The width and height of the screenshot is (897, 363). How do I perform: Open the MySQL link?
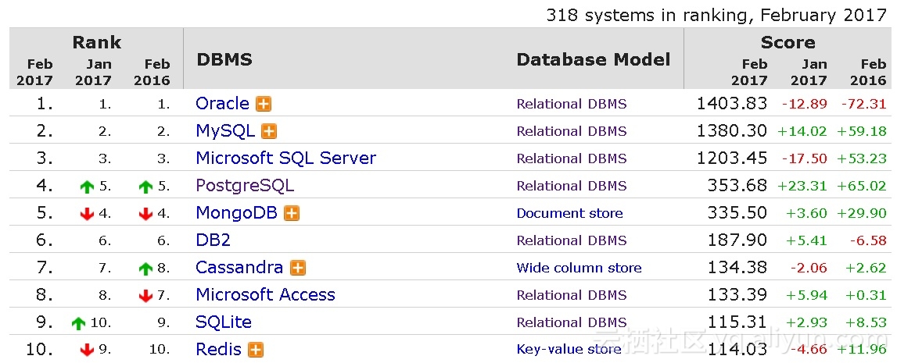[x=225, y=130]
